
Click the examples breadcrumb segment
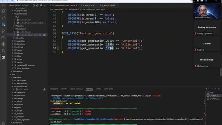[x=59, y=9]
